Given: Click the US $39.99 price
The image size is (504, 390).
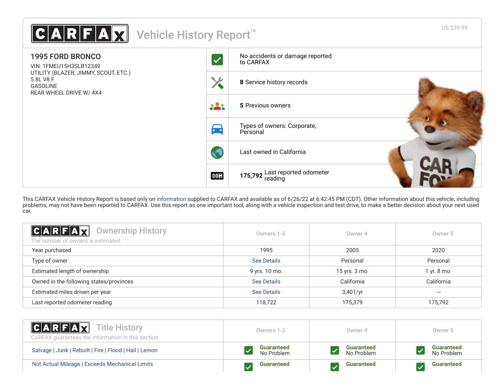Looking at the screenshot, I should point(455,28).
